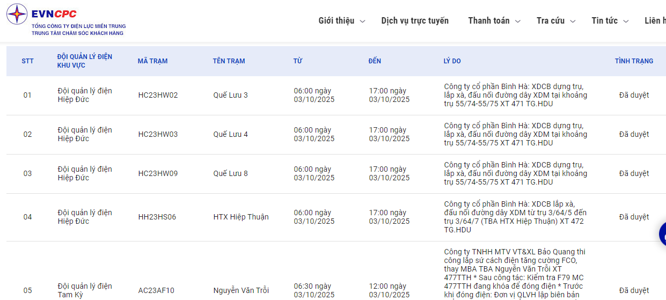Open the Dịch vụ trực tuyến menu

[x=415, y=21]
